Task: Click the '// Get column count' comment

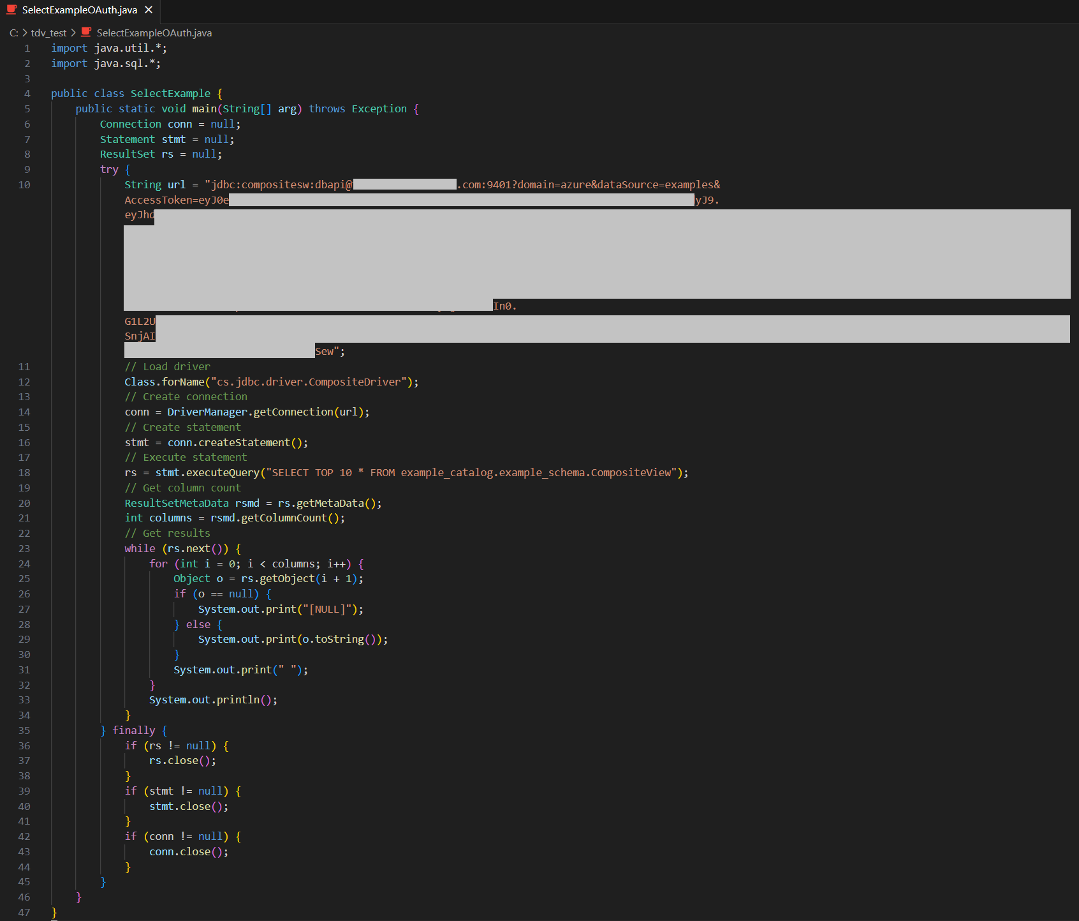Action: point(182,488)
